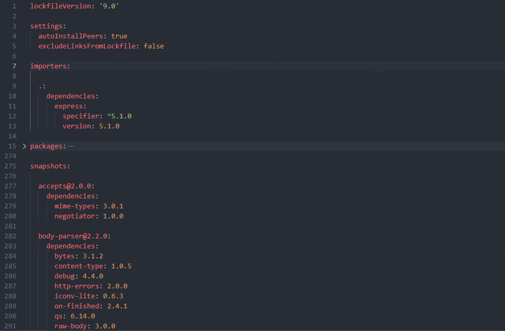Click line number 291 in gutter
Screen dimensions: 505x331
click(x=11, y=326)
